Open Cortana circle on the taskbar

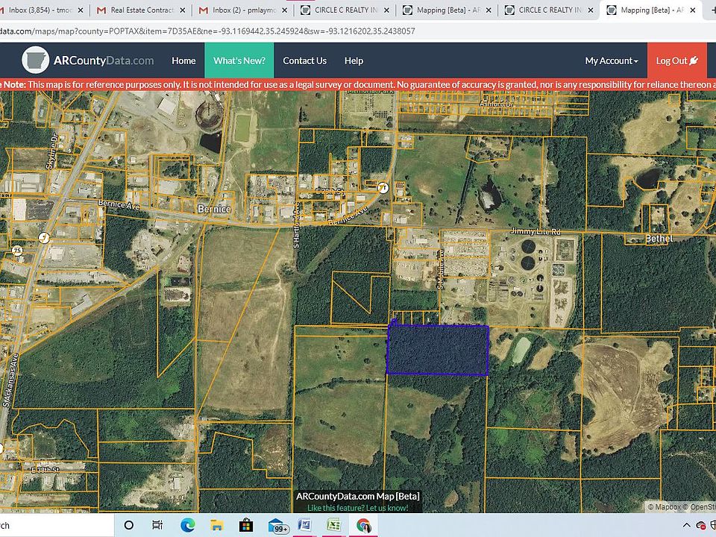(x=129, y=525)
